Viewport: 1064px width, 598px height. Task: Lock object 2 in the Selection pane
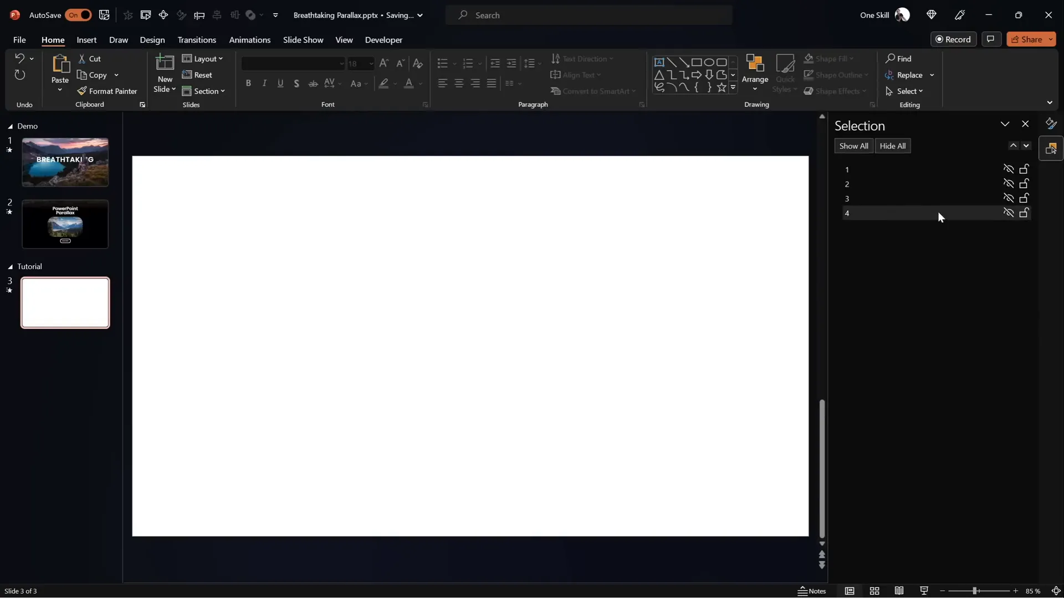[x=1024, y=183]
